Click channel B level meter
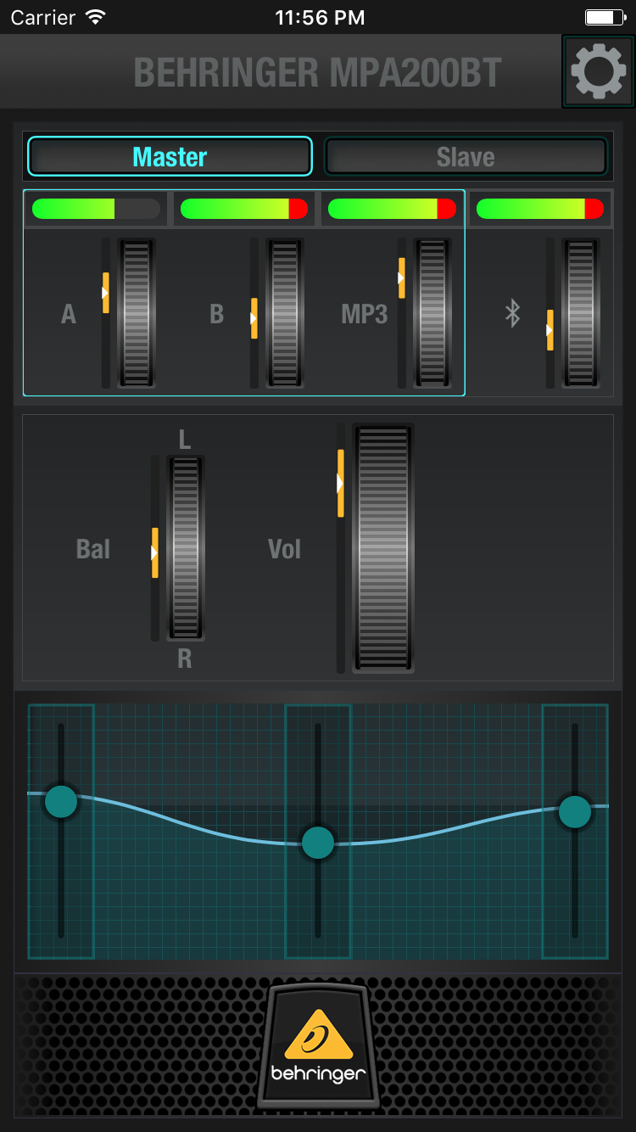This screenshot has width=636, height=1132. click(x=244, y=209)
